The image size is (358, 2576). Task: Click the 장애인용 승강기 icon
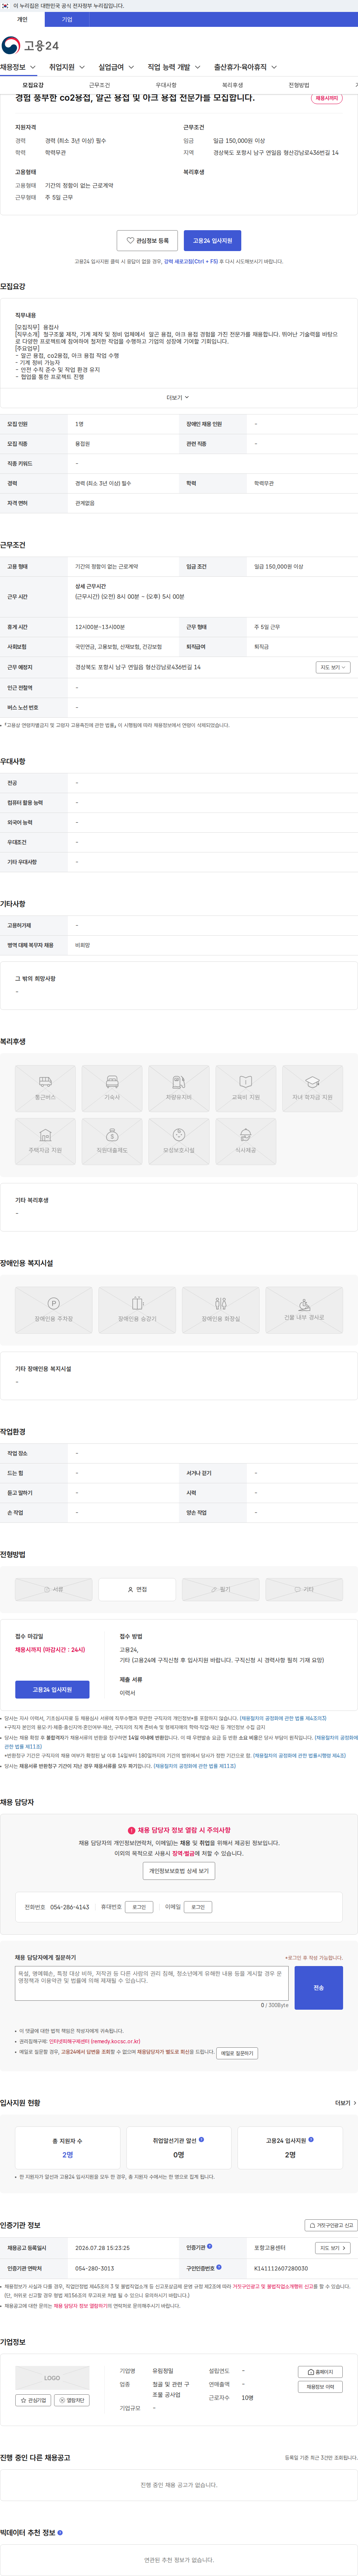click(137, 1310)
